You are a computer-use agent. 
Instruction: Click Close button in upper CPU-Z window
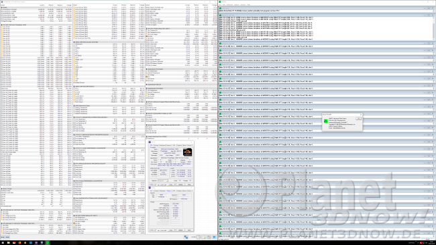(x=189, y=185)
